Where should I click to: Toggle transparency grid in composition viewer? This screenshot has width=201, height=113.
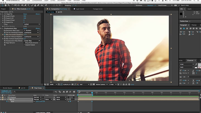coord(94,84)
